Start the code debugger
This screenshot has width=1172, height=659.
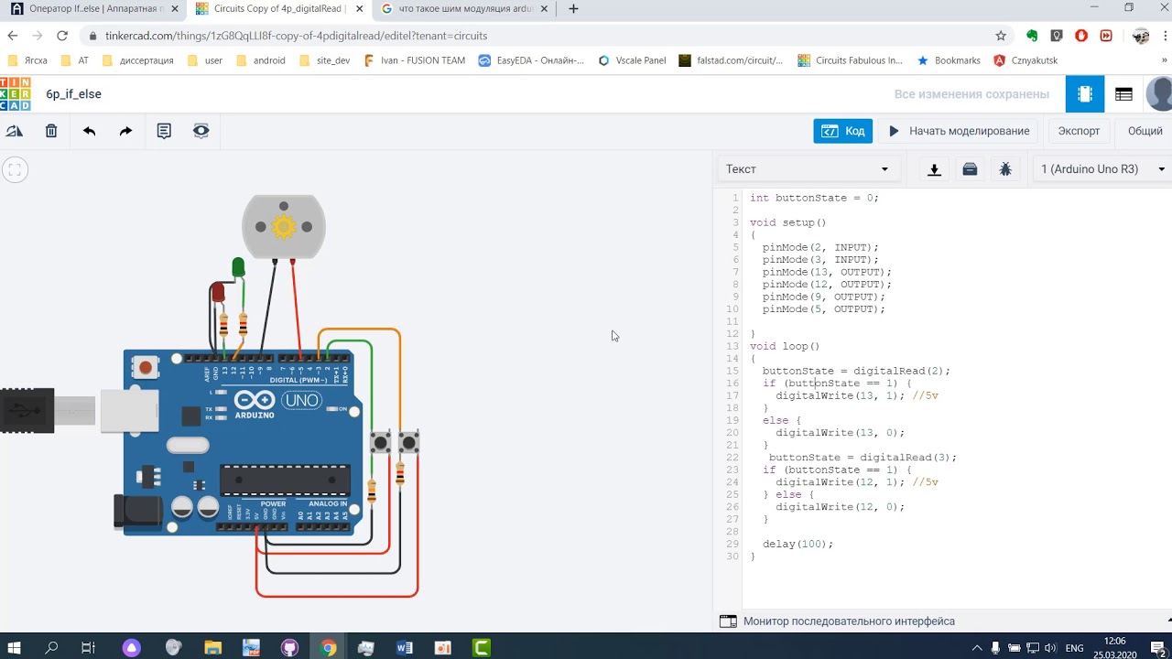pyautogui.click(x=1005, y=169)
